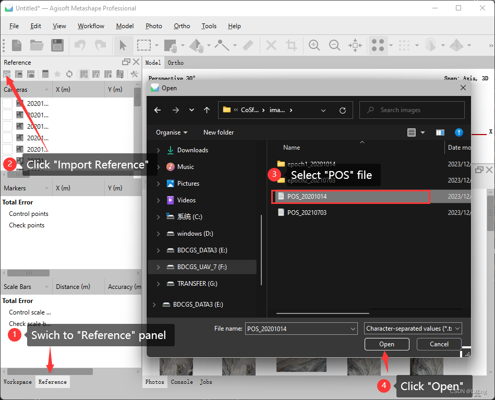
Task: Click the Undo arrow in the toolbar
Action: 80,45
